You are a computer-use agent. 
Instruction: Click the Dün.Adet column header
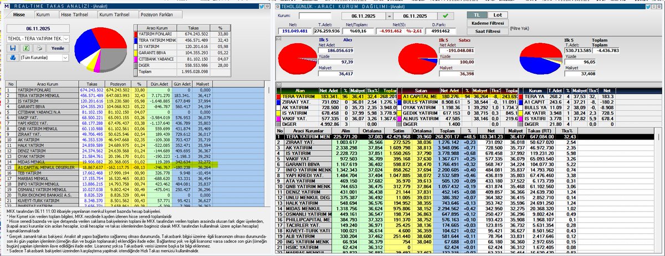tap(160, 85)
